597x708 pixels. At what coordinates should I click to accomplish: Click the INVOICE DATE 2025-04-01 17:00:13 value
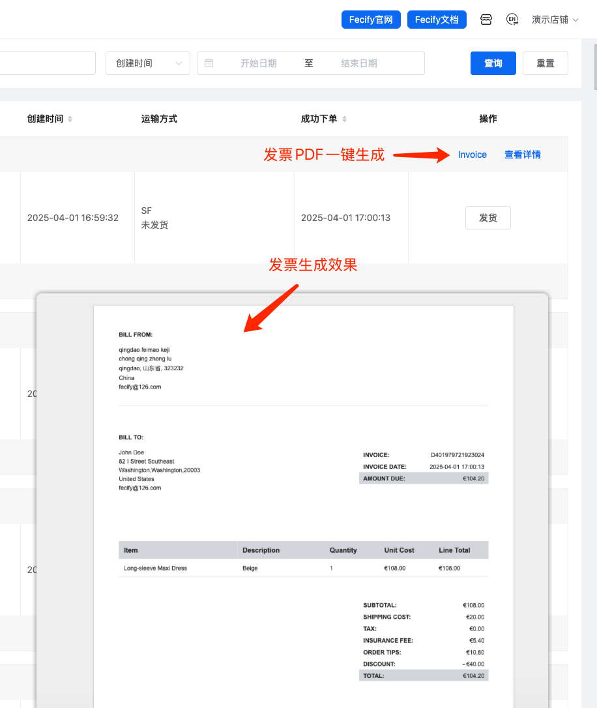(457, 467)
